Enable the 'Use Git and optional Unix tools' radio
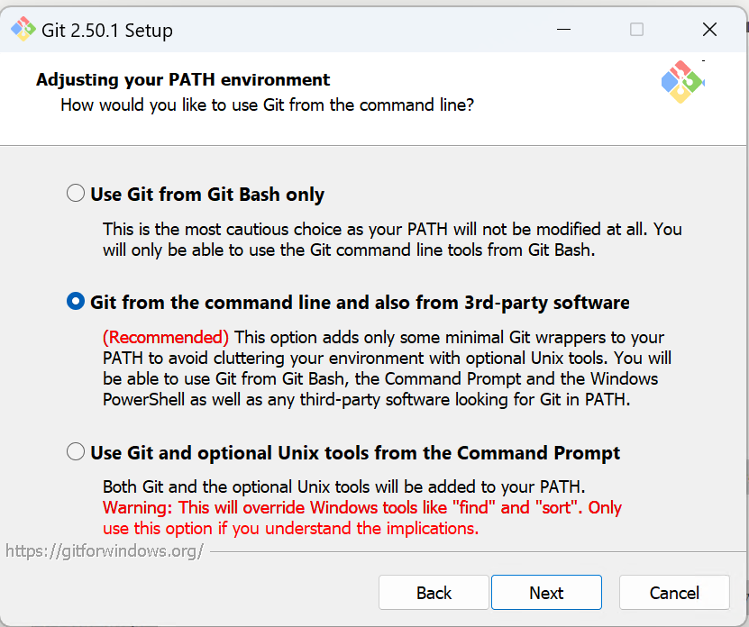This screenshot has height=627, width=749. 76,451
